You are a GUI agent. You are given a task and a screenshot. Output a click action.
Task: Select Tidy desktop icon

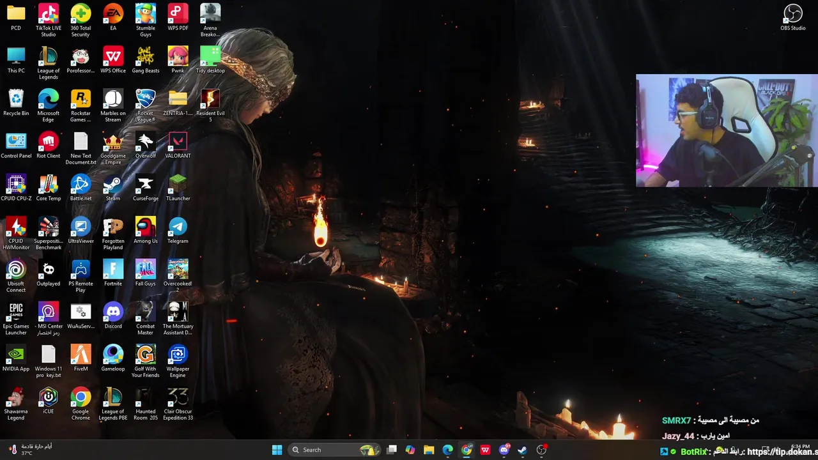210,60
